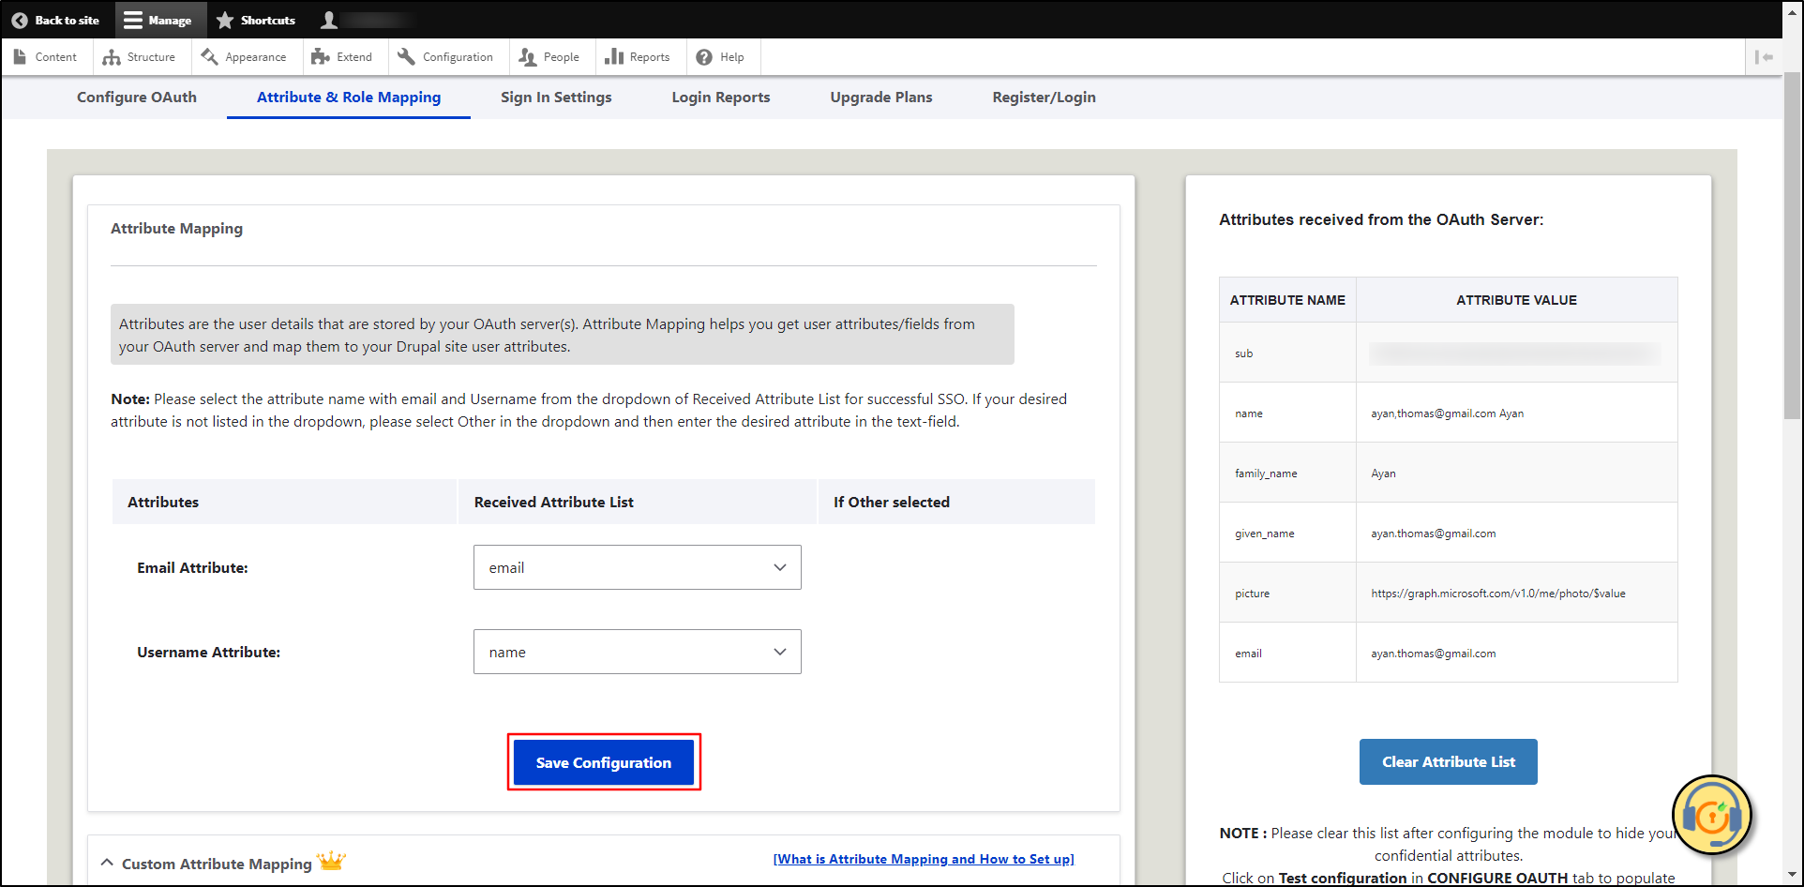Click the Appearance paintbrush icon

(210, 56)
